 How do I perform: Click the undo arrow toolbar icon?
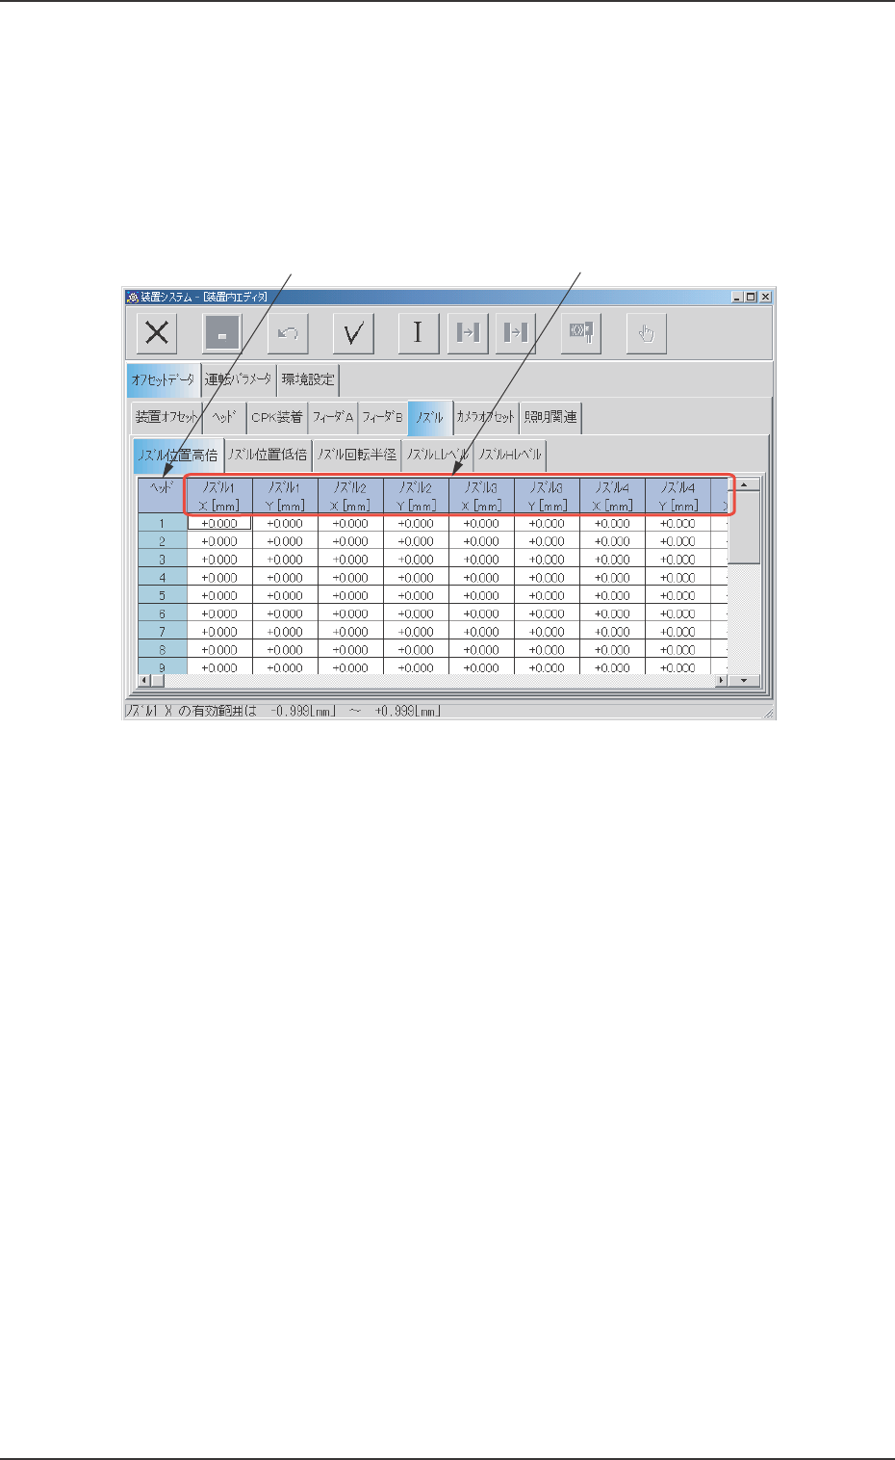coord(288,333)
